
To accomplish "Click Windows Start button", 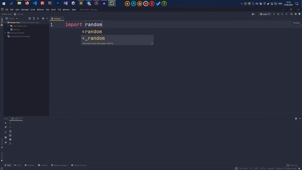I will point(4,3).
